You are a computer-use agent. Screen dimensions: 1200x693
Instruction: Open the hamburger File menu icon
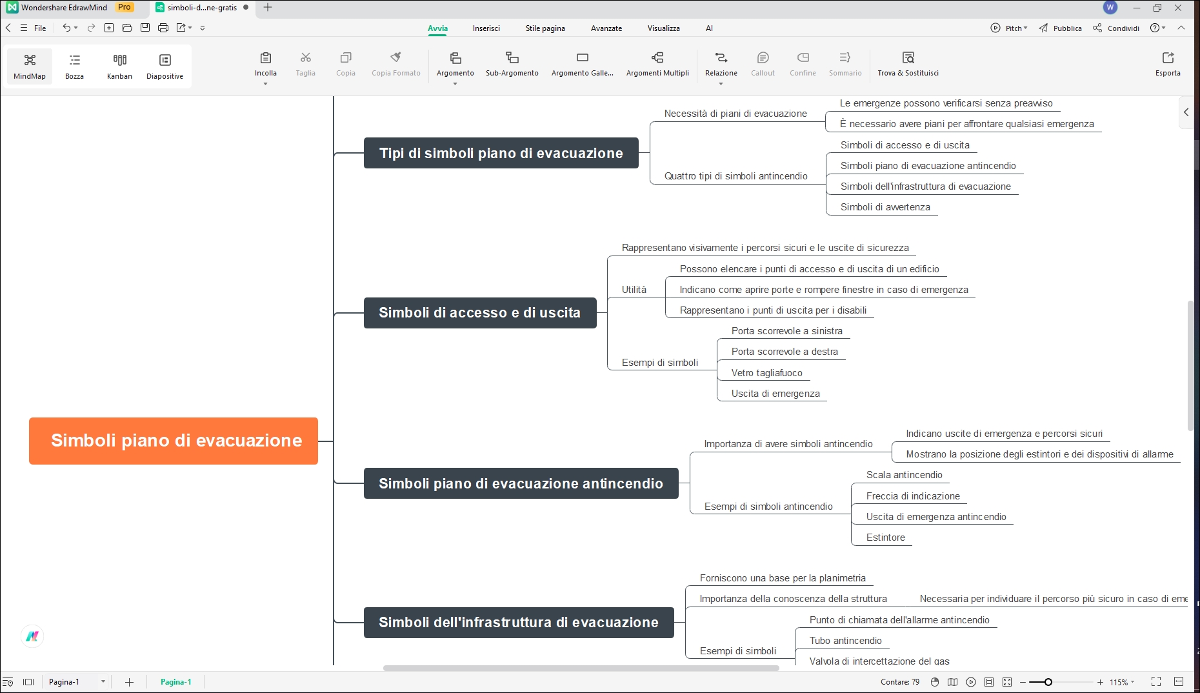click(24, 28)
